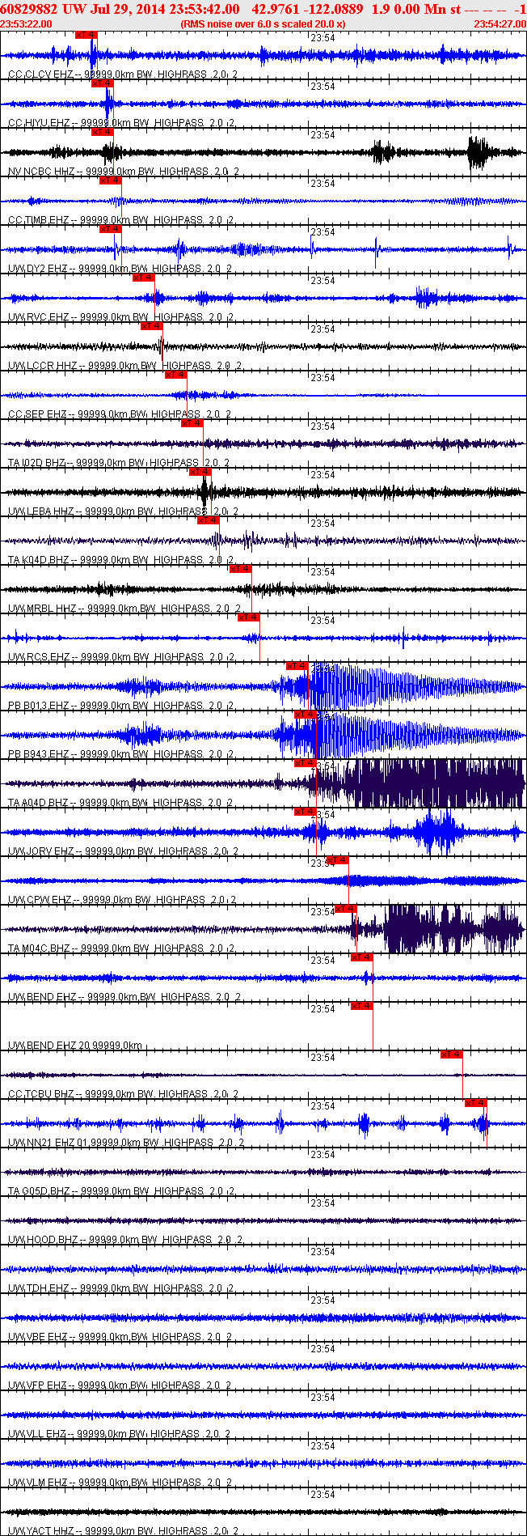Select the UW.MRBL HHZ station label
This screenshot has width=527, height=1536.
point(124,609)
